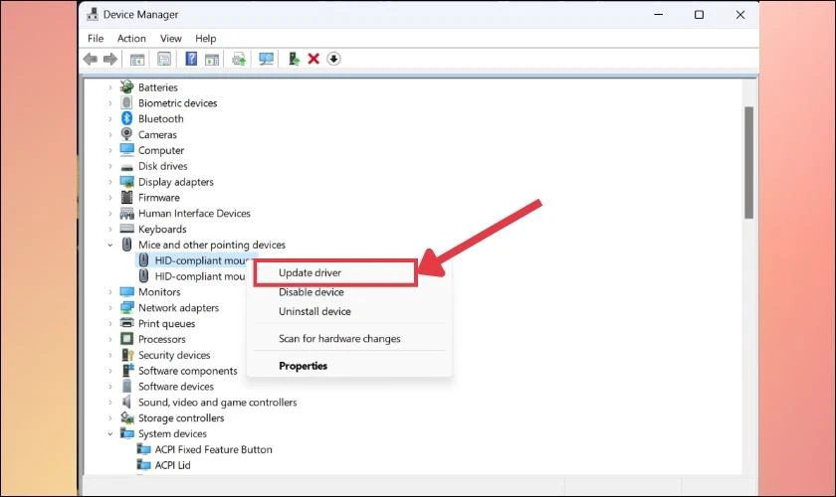Open the Action menu
The image size is (836, 497).
[x=131, y=39]
